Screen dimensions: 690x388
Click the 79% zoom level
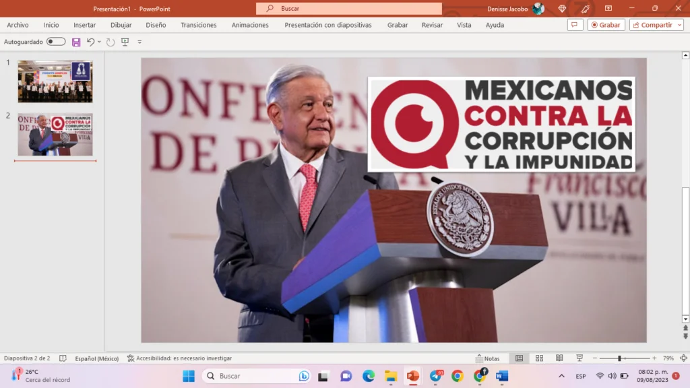point(668,358)
